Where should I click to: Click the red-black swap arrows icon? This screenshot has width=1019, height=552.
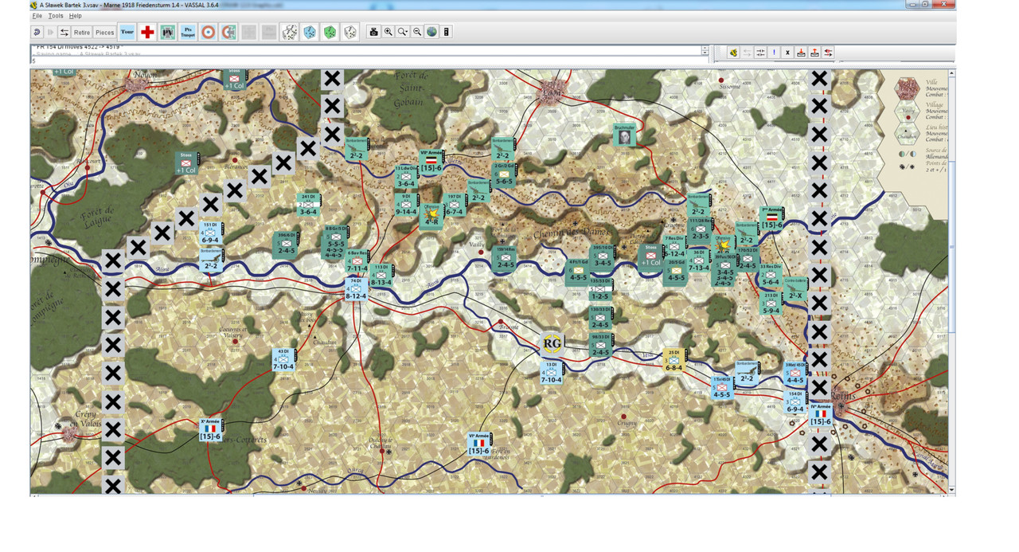click(829, 53)
